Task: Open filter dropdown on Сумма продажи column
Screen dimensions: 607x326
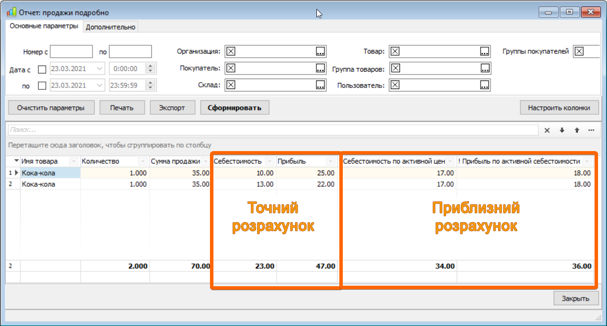Action: click(205, 162)
